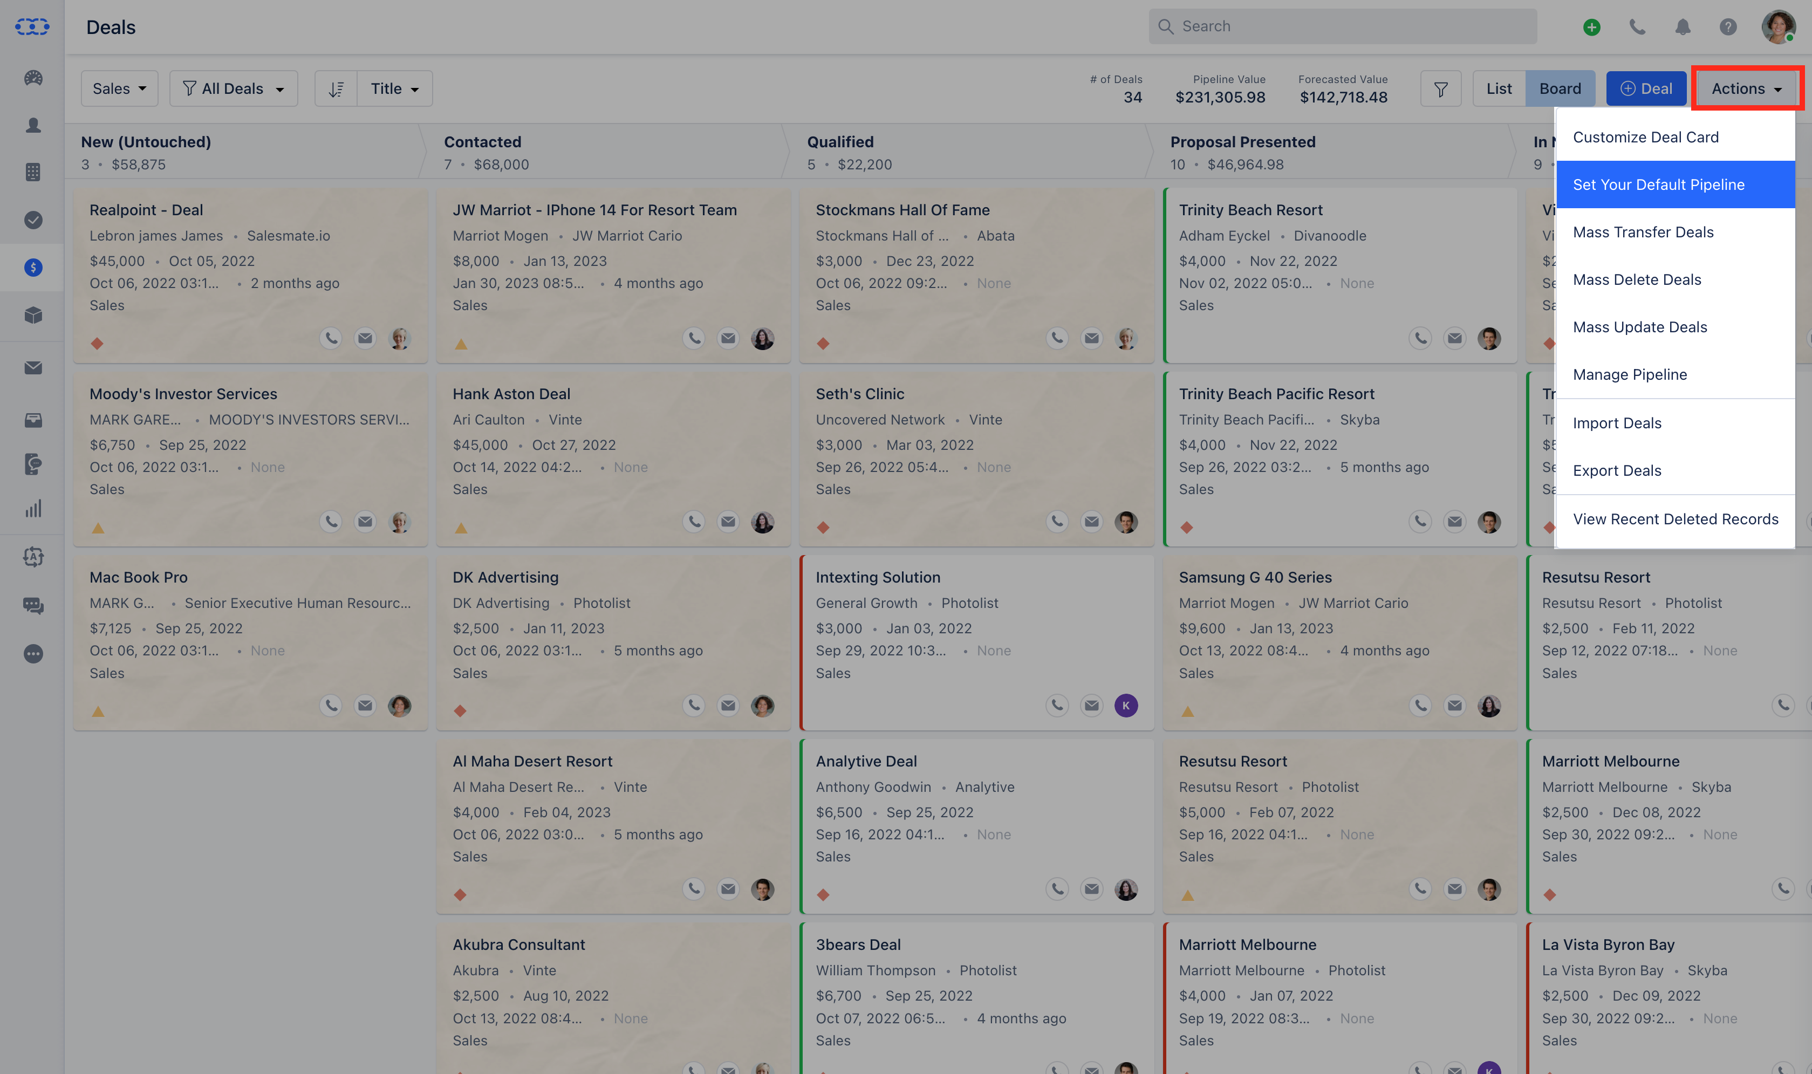Select Mass Transfer Deals

point(1675,232)
